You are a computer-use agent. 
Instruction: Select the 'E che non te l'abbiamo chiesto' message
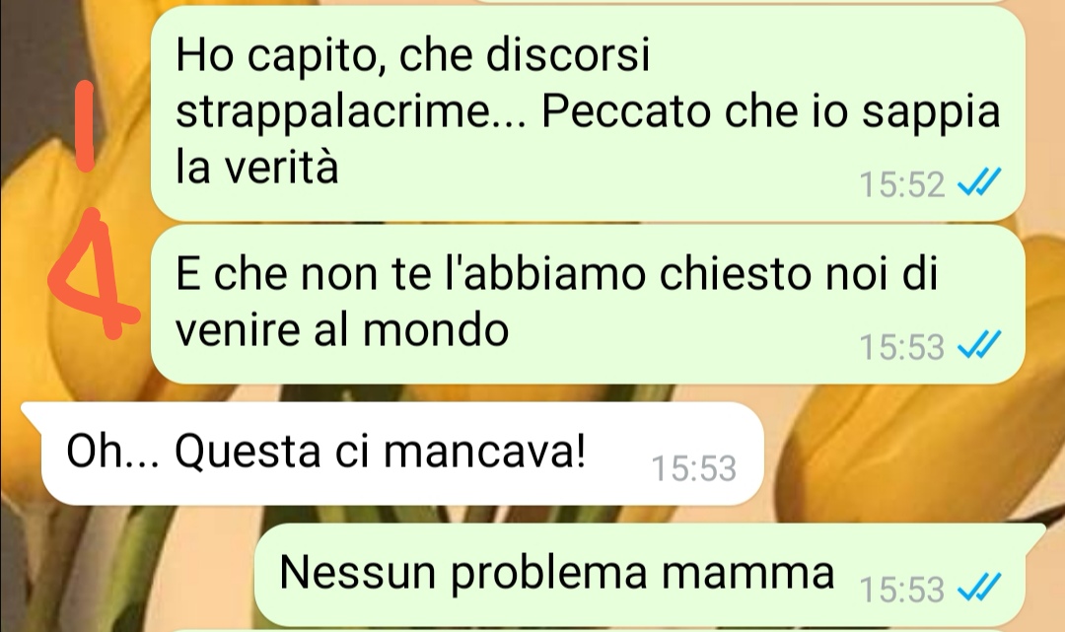tap(588, 304)
